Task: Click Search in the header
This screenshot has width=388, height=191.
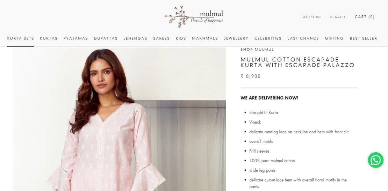Action: click(x=338, y=17)
